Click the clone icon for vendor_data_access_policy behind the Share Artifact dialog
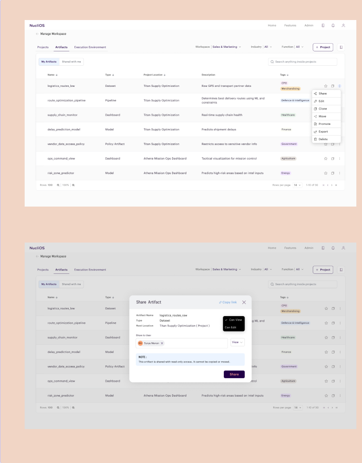Viewport: 362px width, 463px height. click(x=333, y=366)
